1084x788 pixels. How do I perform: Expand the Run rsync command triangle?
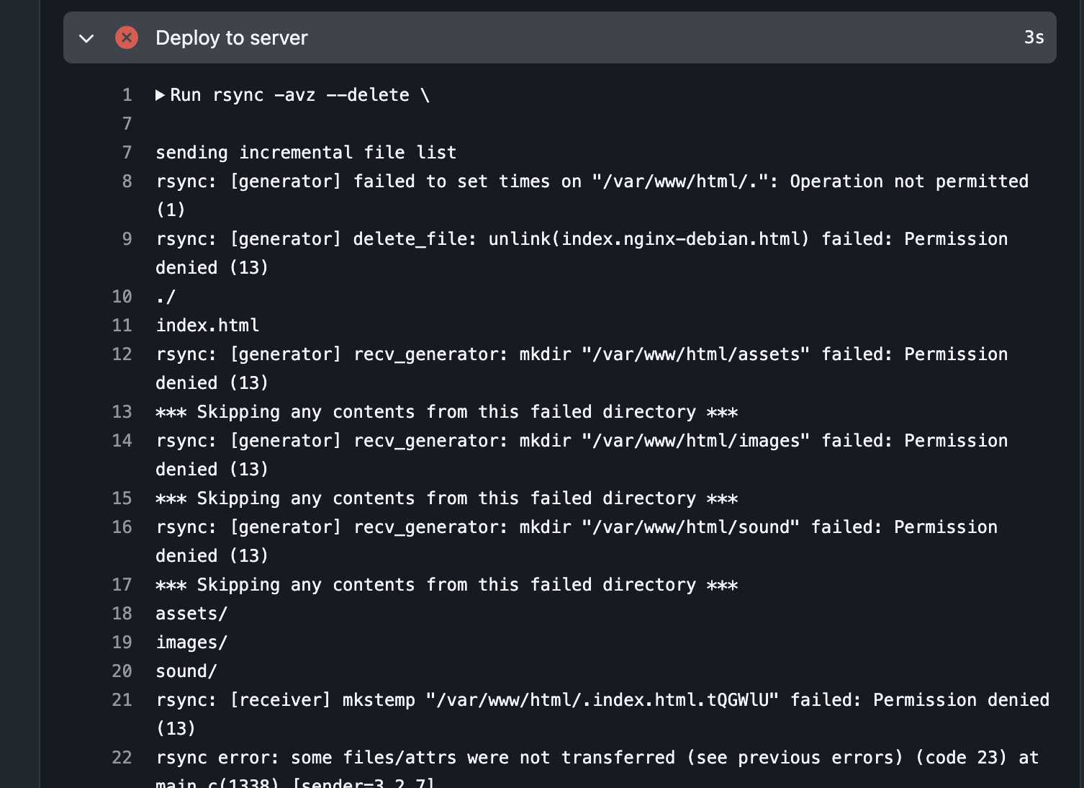click(x=161, y=95)
